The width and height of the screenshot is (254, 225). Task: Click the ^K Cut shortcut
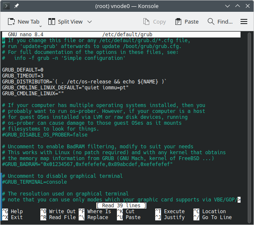(126, 212)
